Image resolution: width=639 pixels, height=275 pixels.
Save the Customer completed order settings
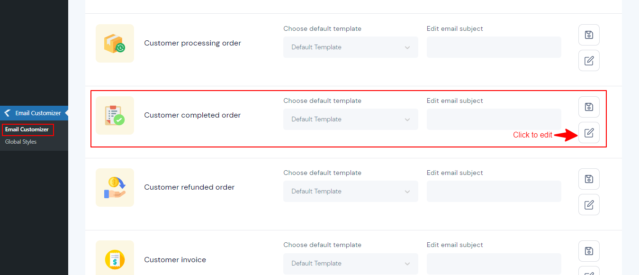click(x=589, y=107)
